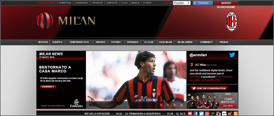
Task: Open the Instagram camera icon
Action: pos(218,114)
